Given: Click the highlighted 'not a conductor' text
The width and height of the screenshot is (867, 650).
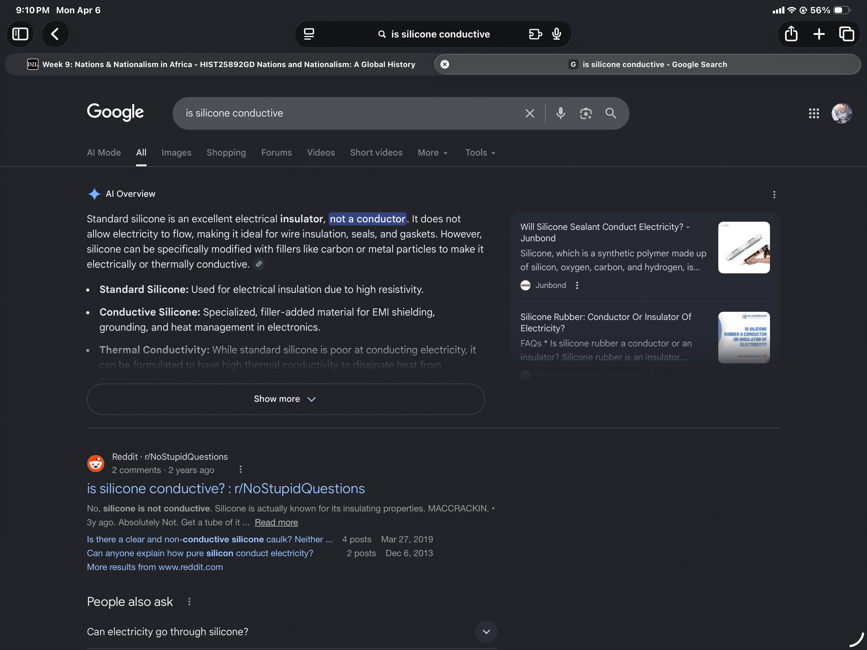Looking at the screenshot, I should pyautogui.click(x=367, y=219).
